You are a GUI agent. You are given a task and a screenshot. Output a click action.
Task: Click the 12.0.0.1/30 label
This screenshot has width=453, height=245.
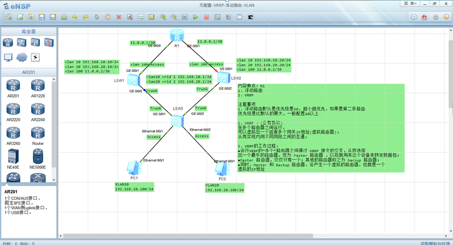(210, 41)
